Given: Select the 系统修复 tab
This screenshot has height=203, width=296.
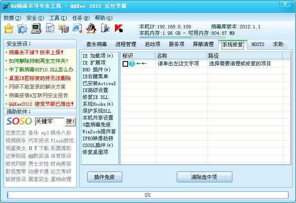Looking at the screenshot, I should [x=233, y=45].
